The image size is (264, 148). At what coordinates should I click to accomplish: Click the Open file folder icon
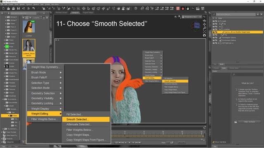[8, 8]
